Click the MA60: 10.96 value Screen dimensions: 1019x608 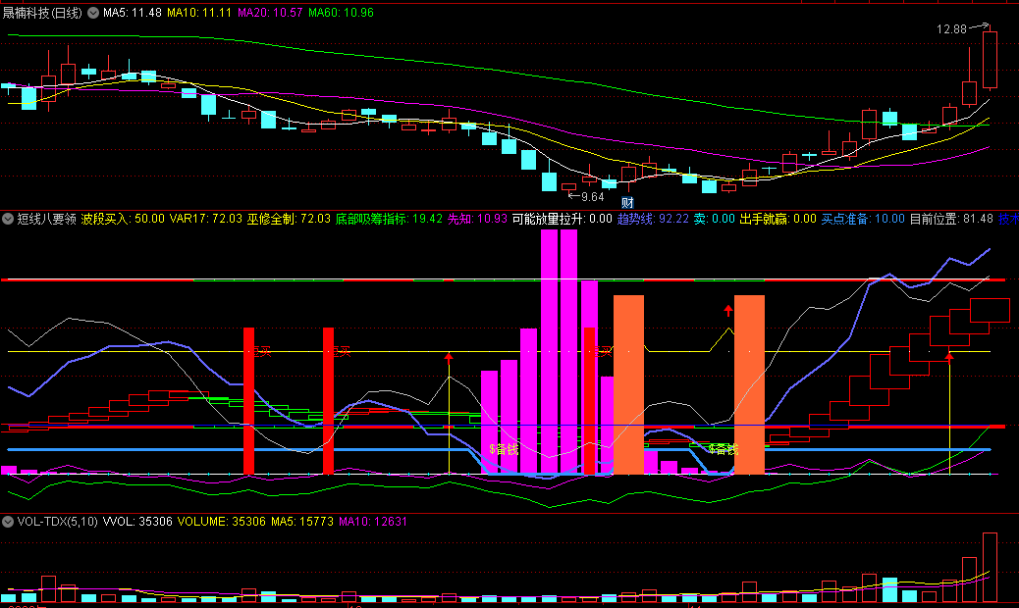[341, 13]
